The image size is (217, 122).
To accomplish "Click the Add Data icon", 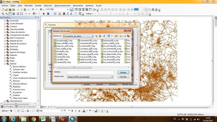I will [41, 9].
